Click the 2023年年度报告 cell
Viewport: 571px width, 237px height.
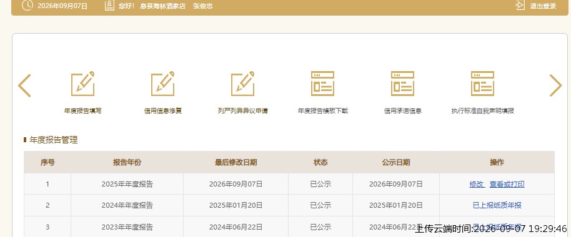[127, 228]
